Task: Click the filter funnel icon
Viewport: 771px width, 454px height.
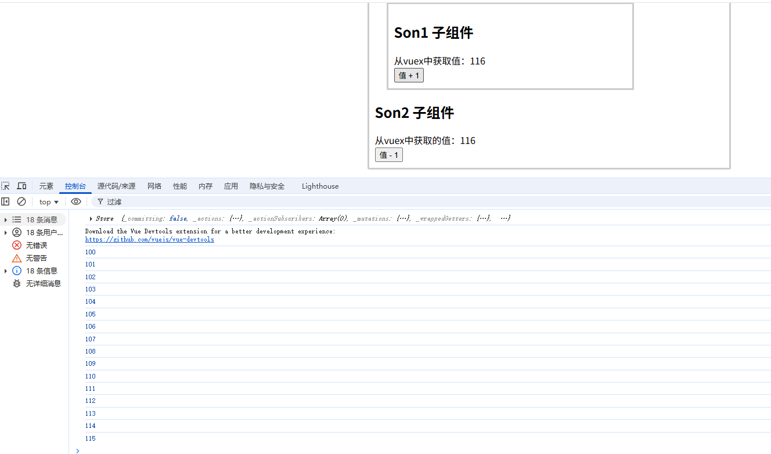Action: pyautogui.click(x=100, y=201)
